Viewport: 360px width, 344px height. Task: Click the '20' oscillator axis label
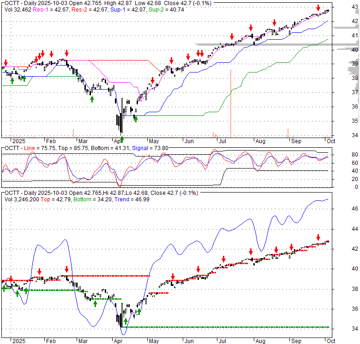[355, 179]
